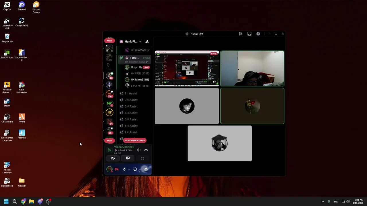Open OBS Studio desktop shortcut

(x=7, y=118)
